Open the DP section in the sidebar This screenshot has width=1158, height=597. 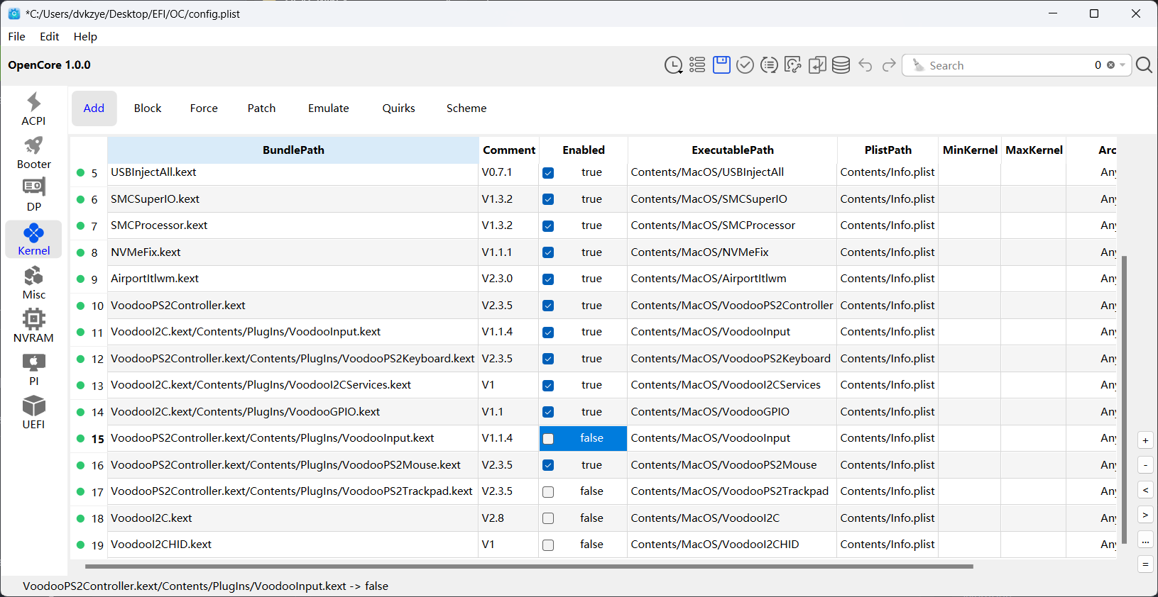(x=33, y=195)
